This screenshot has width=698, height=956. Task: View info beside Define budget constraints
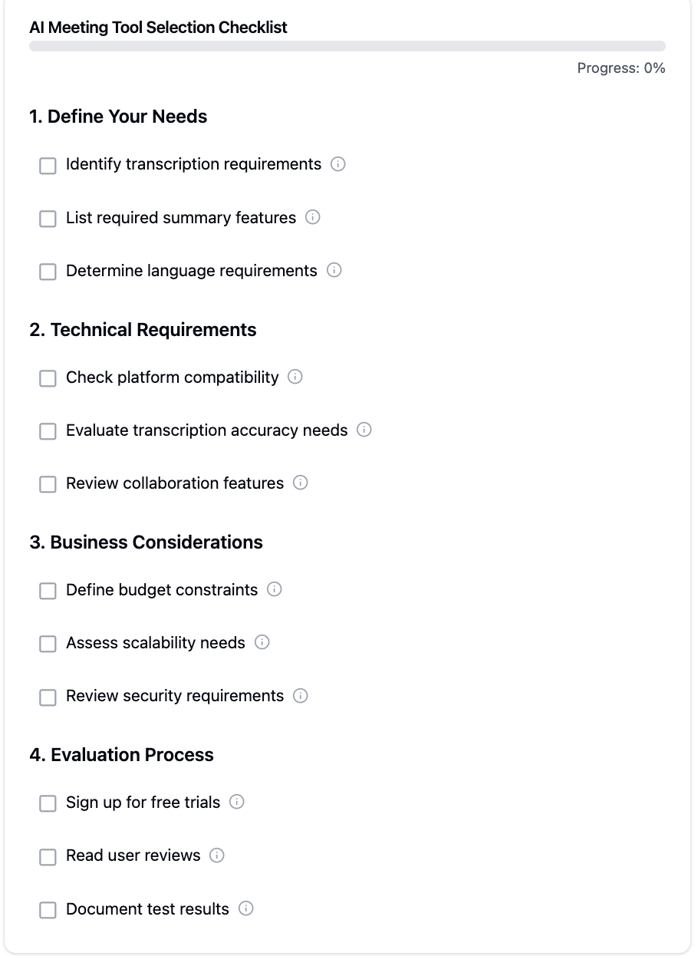click(274, 590)
